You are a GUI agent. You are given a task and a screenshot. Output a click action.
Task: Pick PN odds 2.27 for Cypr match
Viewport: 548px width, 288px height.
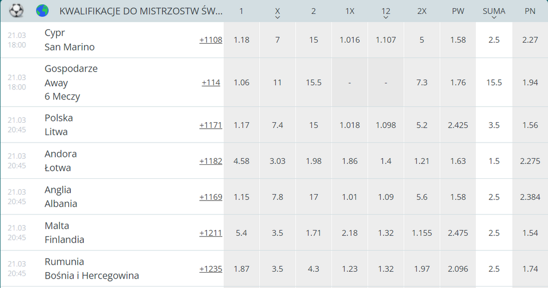(530, 40)
